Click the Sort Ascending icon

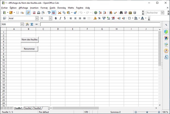[101, 13]
